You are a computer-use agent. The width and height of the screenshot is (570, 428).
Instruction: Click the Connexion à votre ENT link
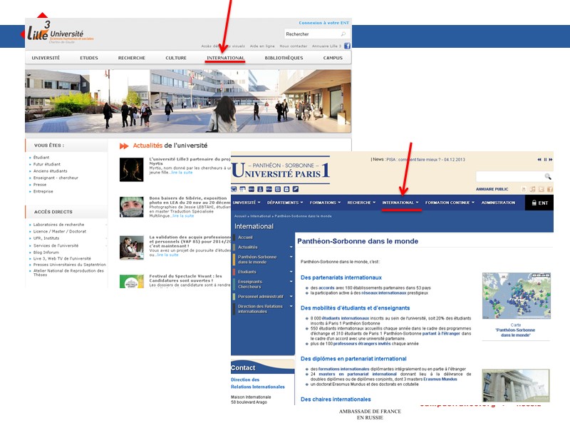coord(323,23)
